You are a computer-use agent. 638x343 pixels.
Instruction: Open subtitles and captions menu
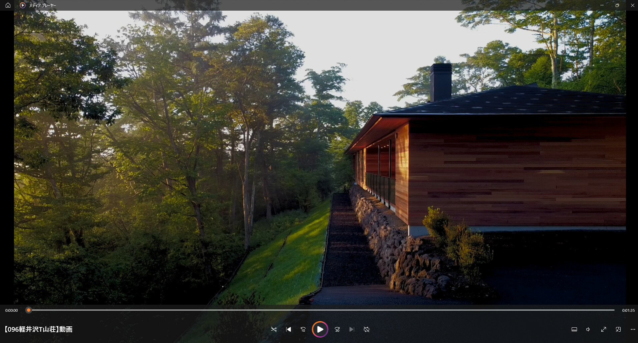(574, 329)
